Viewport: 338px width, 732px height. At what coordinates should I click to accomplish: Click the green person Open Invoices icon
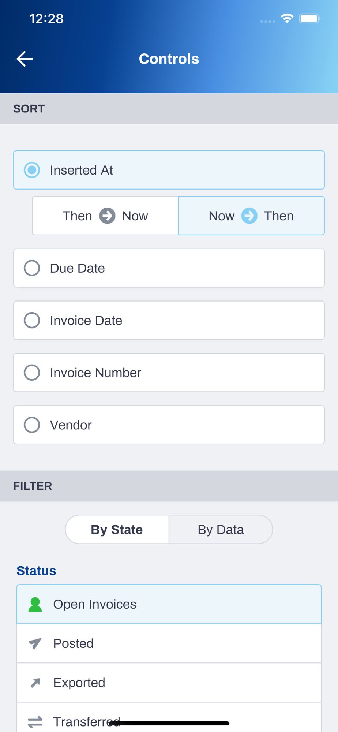35,604
